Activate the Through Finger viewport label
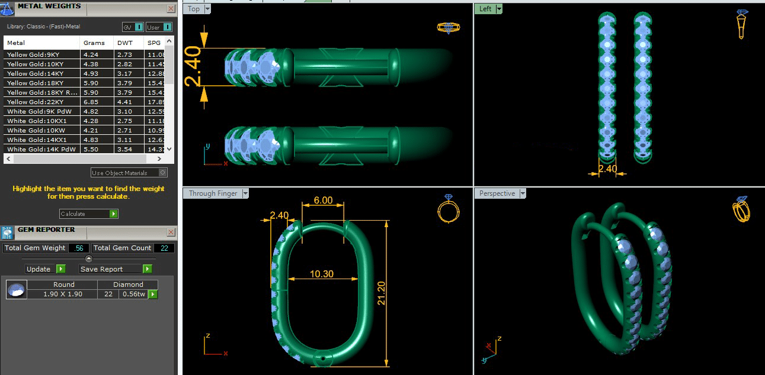The height and width of the screenshot is (375, 765). [213, 193]
